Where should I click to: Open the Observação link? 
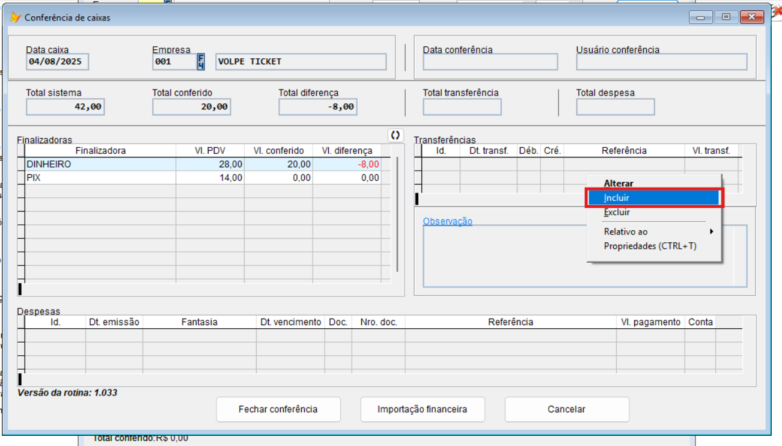coord(447,221)
